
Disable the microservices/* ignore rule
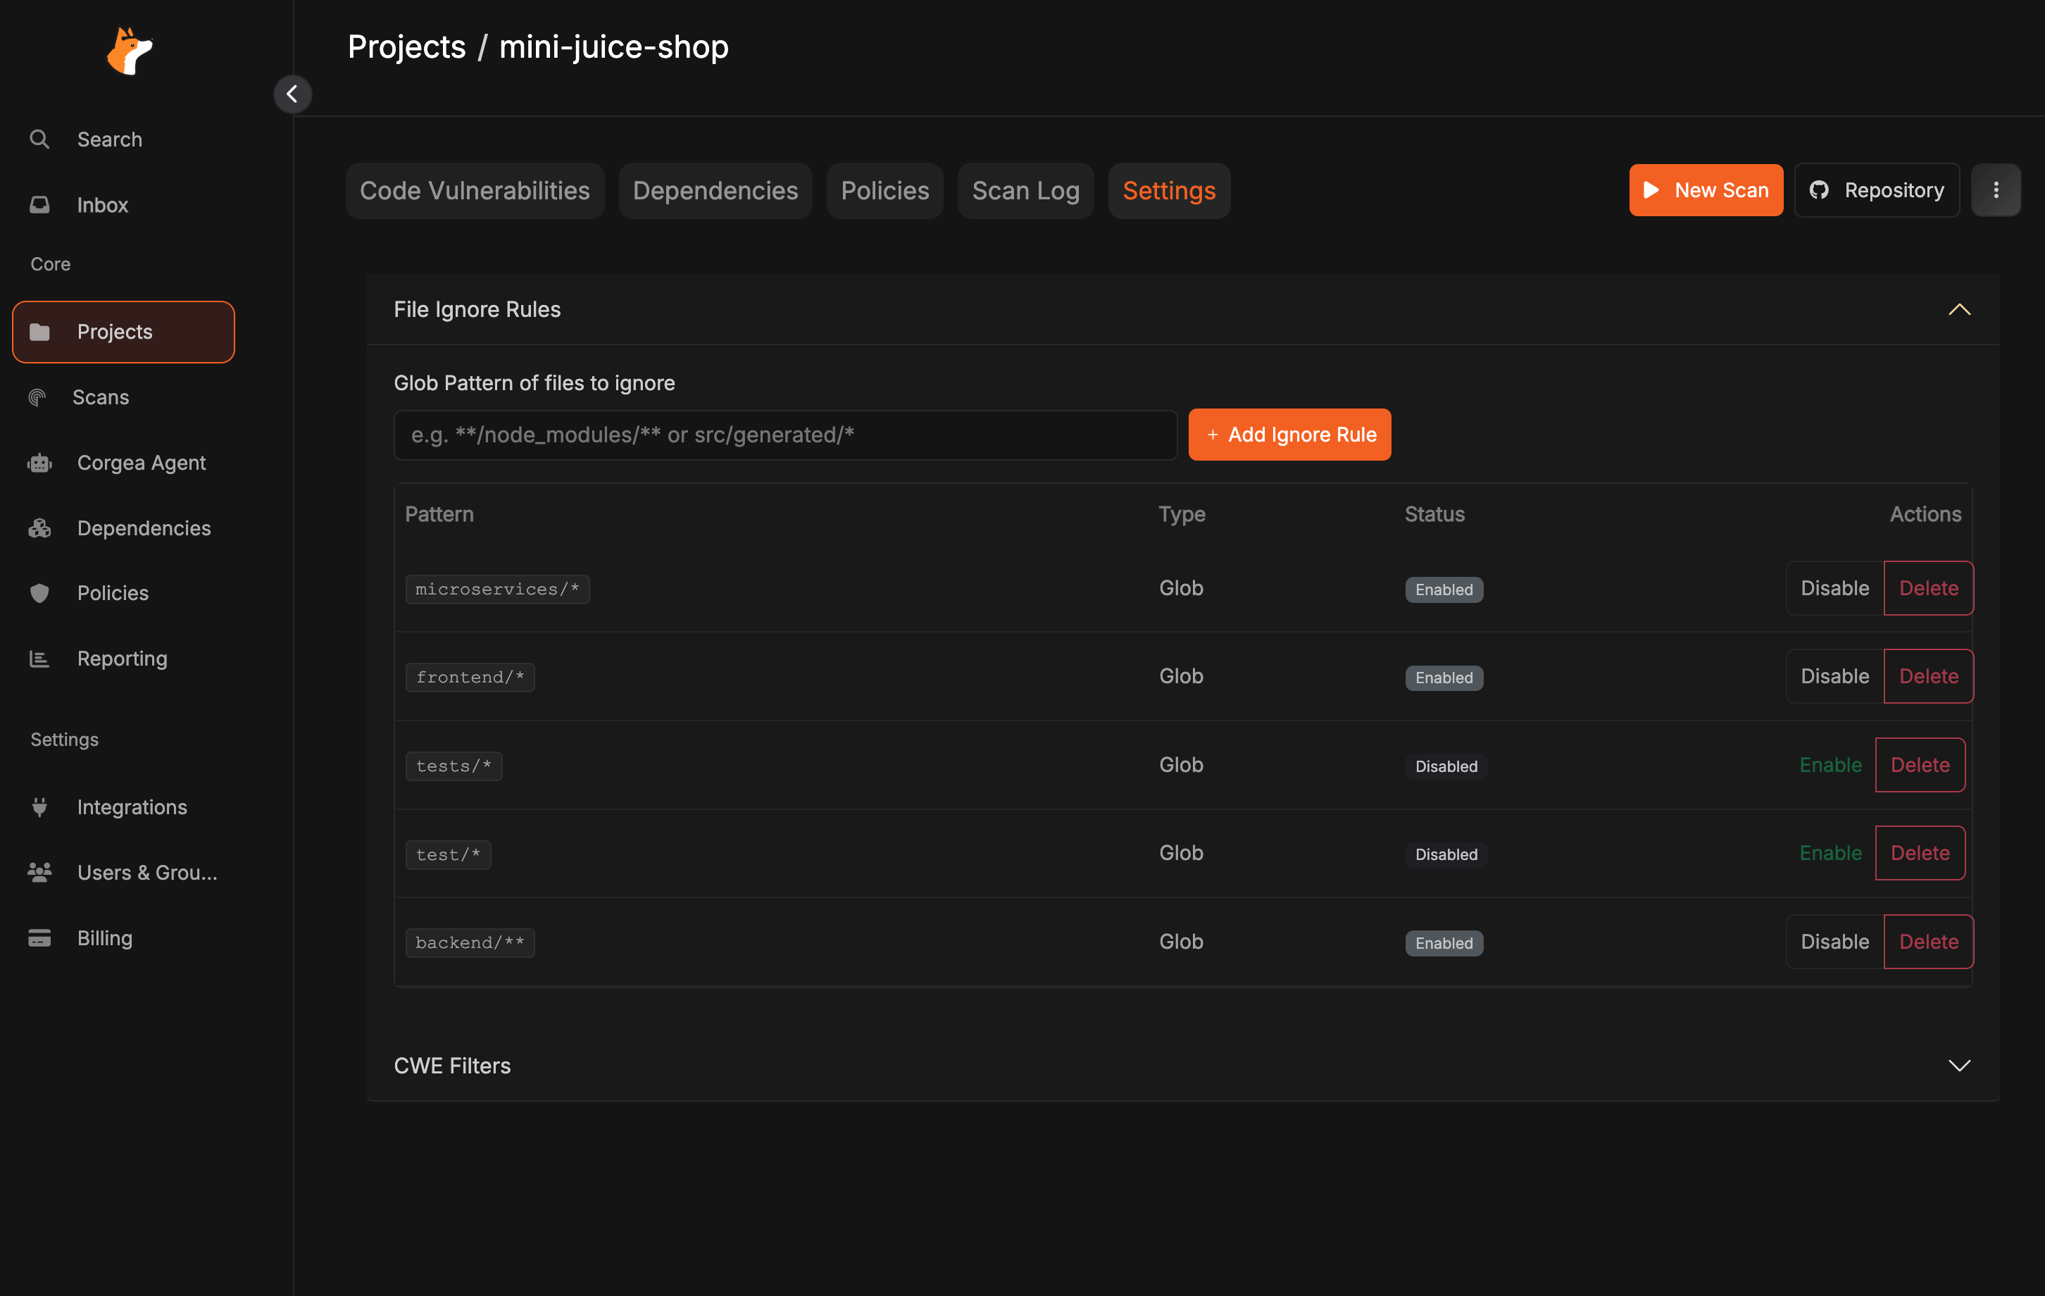1834,589
